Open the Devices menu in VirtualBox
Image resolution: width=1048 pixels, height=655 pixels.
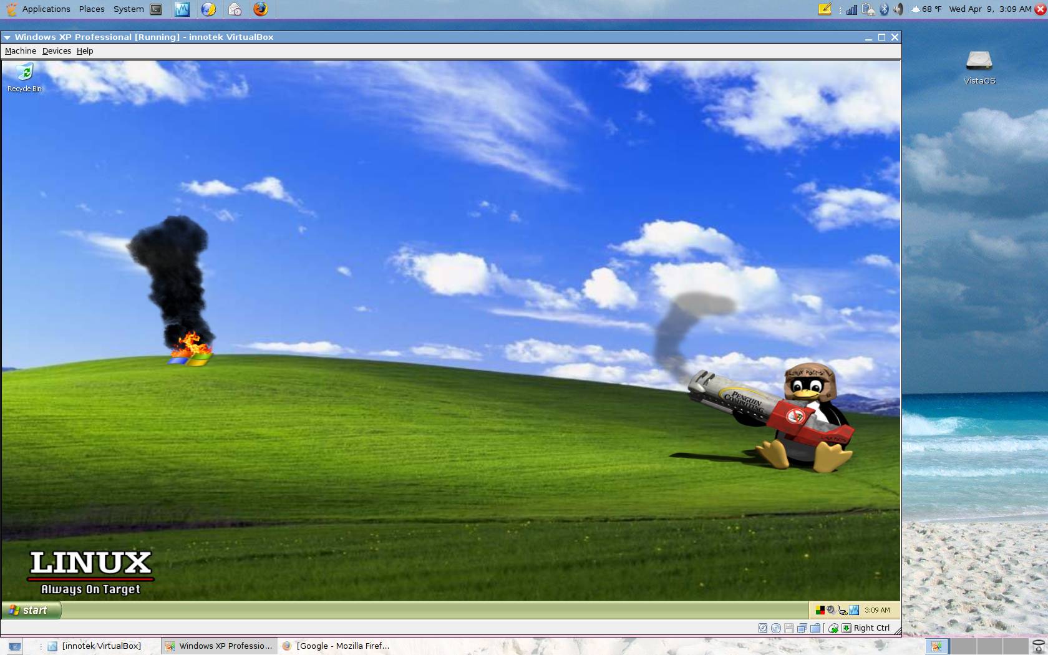(57, 51)
